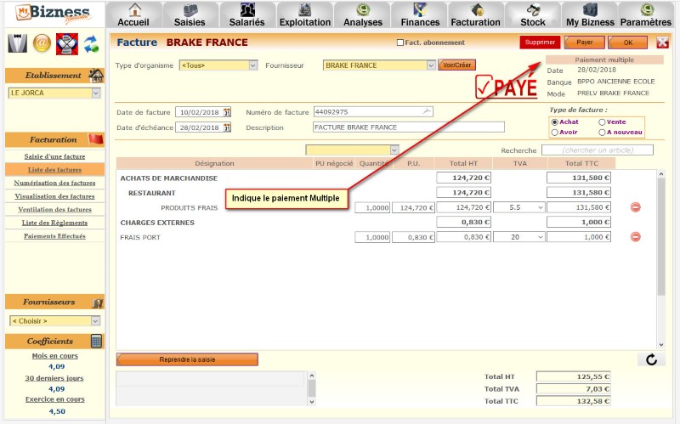Click the red-framed mail envelope icon
Image resolution: width=680 pixels, height=424 pixels.
pyautogui.click(x=67, y=44)
